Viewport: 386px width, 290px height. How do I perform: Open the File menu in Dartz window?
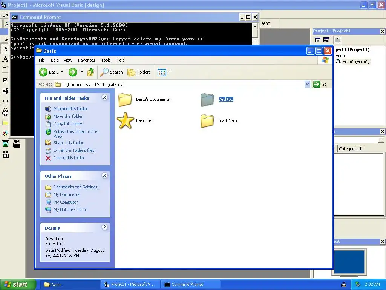click(42, 60)
